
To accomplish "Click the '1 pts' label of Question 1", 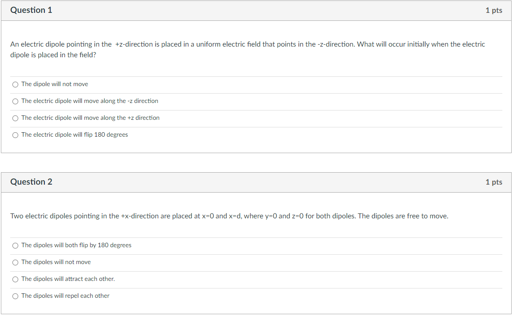I will click(494, 11).
